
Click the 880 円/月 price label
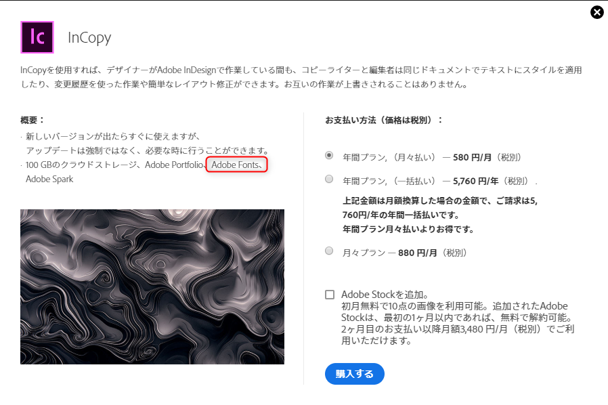pos(417,253)
